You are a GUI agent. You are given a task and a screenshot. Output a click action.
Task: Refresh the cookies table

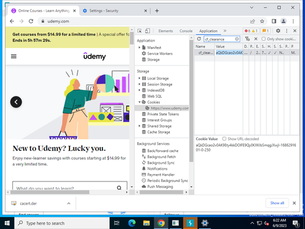[199, 39]
